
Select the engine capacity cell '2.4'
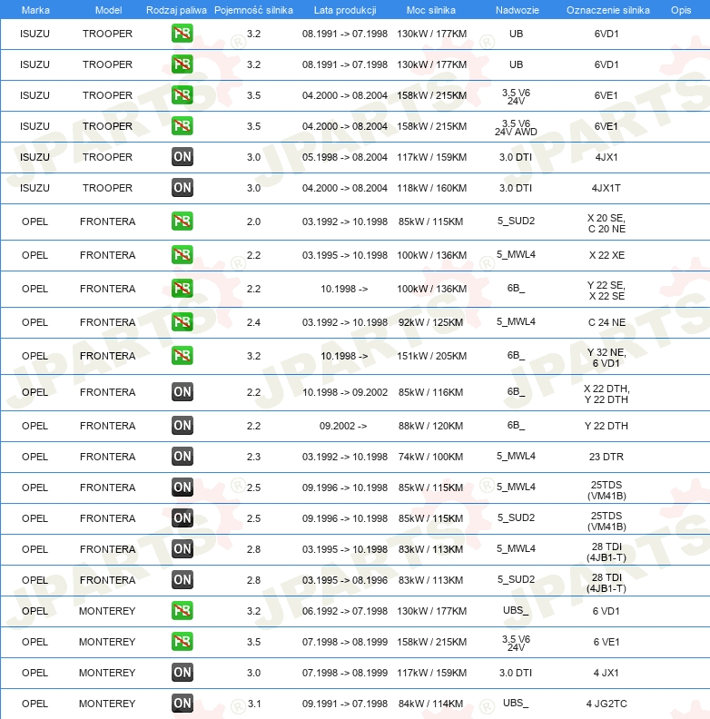coord(253,323)
